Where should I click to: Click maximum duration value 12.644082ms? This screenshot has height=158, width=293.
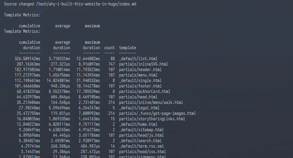[x=88, y=59]
